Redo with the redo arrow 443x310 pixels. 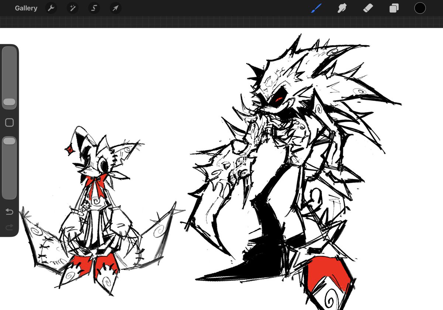[x=9, y=227]
